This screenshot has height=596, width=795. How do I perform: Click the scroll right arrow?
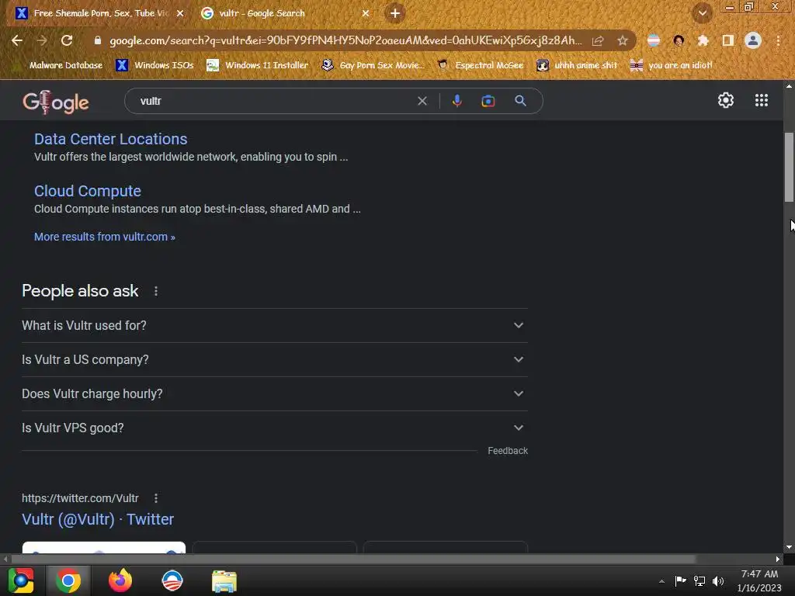coord(778,559)
